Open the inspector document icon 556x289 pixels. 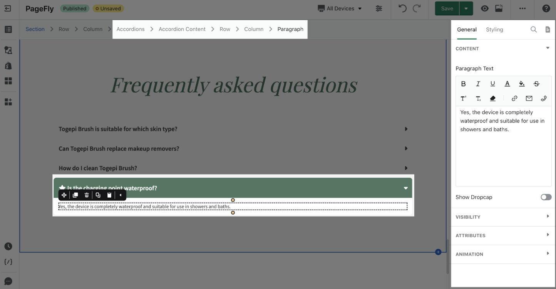click(548, 29)
